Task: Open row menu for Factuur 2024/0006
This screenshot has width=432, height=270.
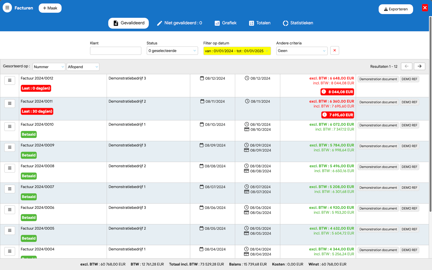Action: coord(10,210)
